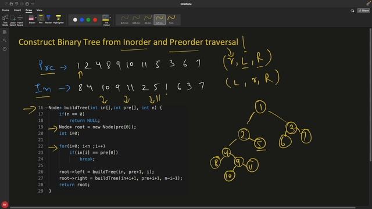Screen dimensions: 372x209
Task: Pick the blue ink color
Action: pos(82,20)
